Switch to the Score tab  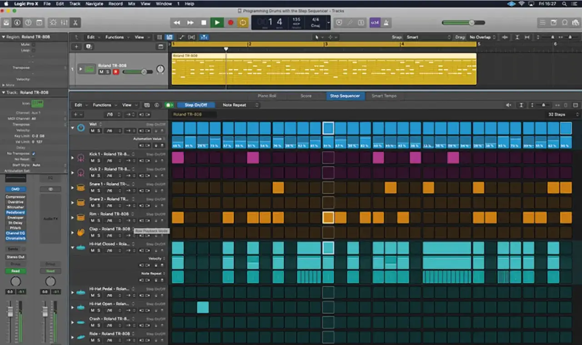[x=306, y=96]
